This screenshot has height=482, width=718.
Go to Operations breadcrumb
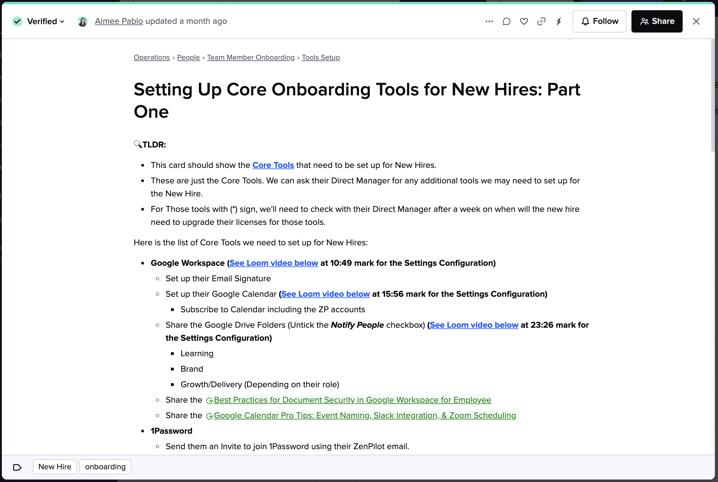point(152,57)
